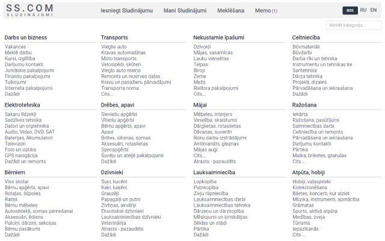Open the Darbs un bizness heading
Screen dimensions: 385x241
point(26,37)
